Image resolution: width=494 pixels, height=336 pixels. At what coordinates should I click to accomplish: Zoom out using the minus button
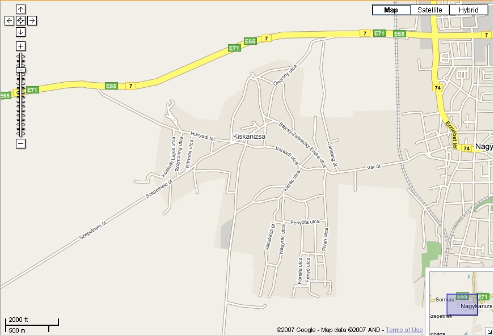click(x=20, y=144)
